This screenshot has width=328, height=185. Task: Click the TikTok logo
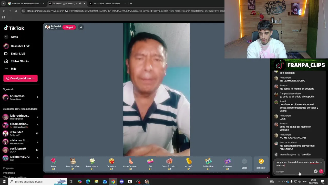pos(14,28)
